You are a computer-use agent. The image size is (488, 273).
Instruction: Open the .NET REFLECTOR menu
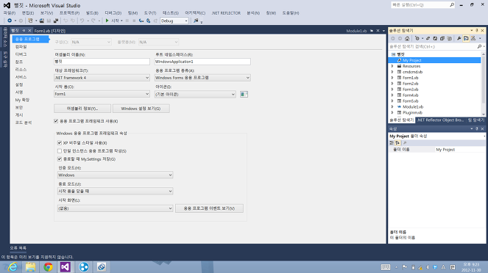point(226,13)
